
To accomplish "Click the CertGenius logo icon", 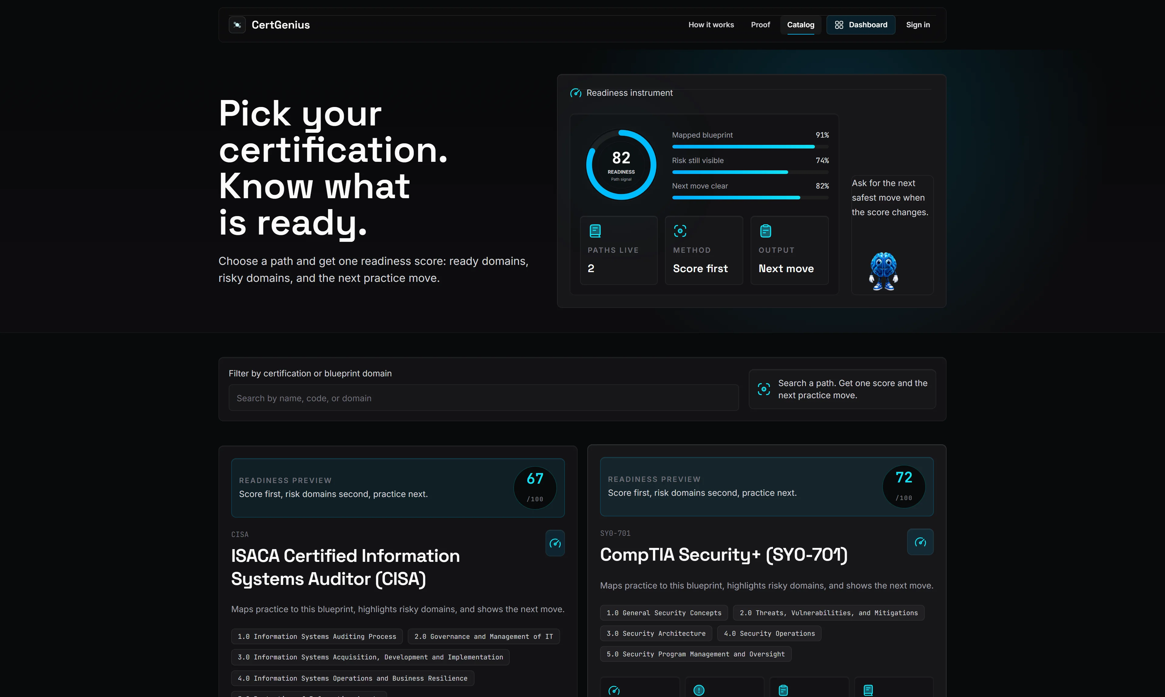I will coord(237,25).
